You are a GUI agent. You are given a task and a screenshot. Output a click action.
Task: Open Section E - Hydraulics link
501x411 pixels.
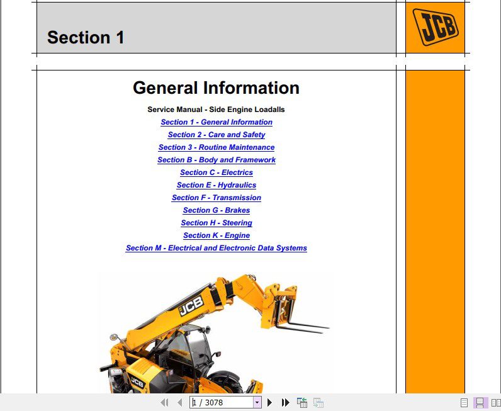click(x=217, y=185)
